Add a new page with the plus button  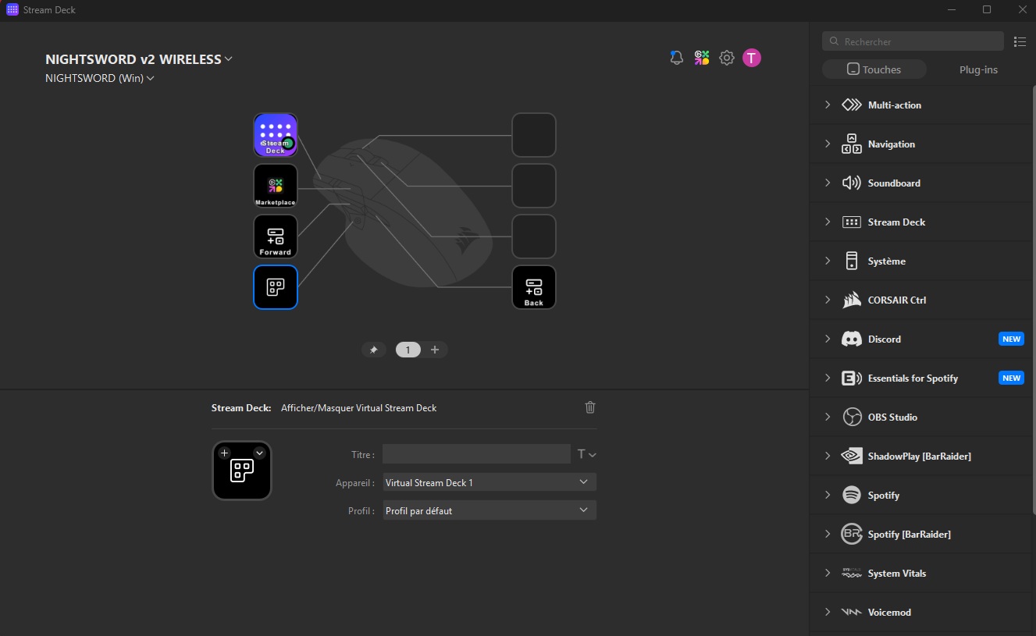pyautogui.click(x=435, y=350)
